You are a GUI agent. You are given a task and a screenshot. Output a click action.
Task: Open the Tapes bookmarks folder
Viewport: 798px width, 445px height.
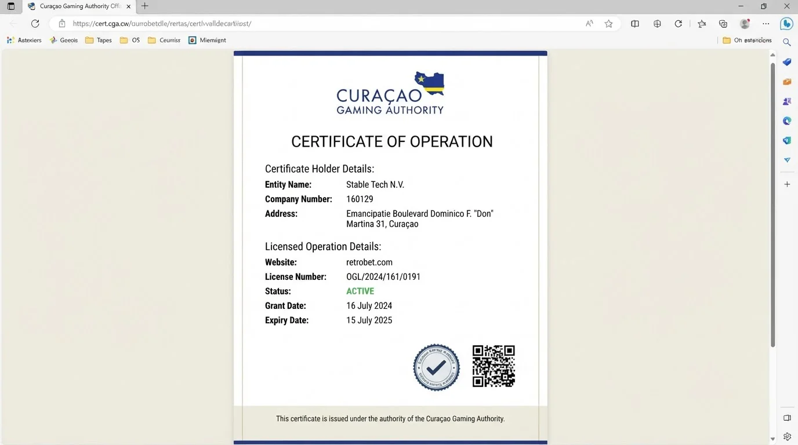99,40
